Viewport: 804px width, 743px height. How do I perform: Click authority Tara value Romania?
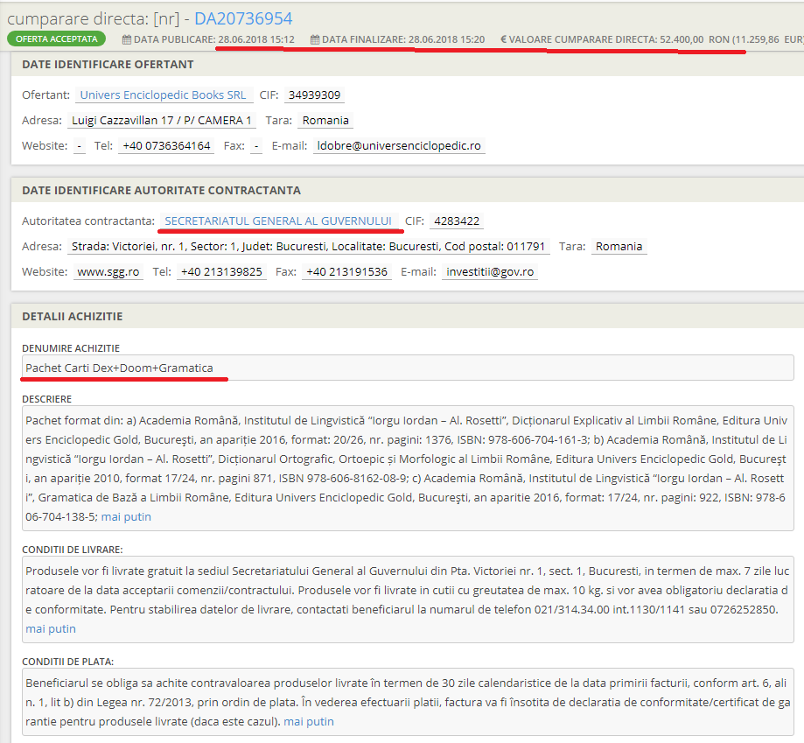click(x=619, y=246)
